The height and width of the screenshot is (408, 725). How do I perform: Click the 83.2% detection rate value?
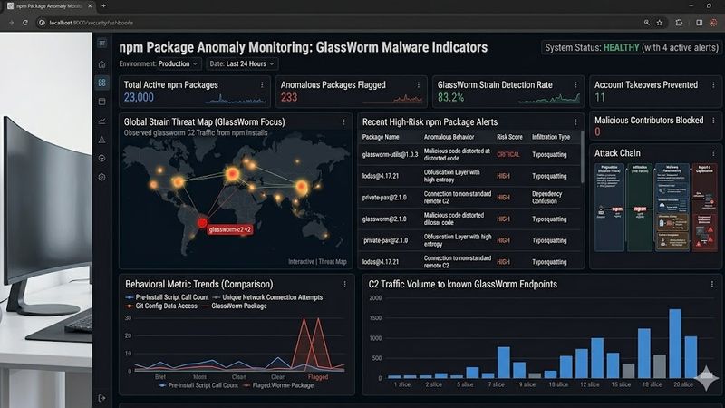[x=450, y=98]
